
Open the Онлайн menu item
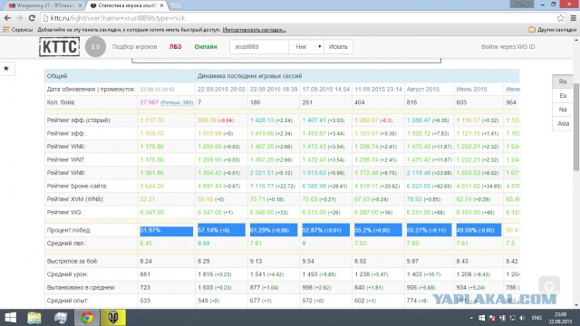206,47
